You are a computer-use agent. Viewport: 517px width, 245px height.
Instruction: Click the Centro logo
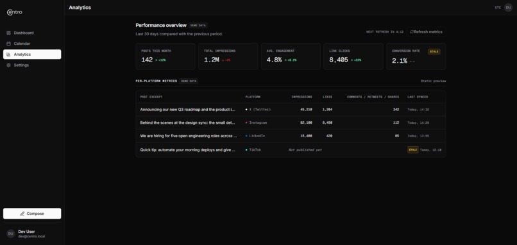coord(15,12)
